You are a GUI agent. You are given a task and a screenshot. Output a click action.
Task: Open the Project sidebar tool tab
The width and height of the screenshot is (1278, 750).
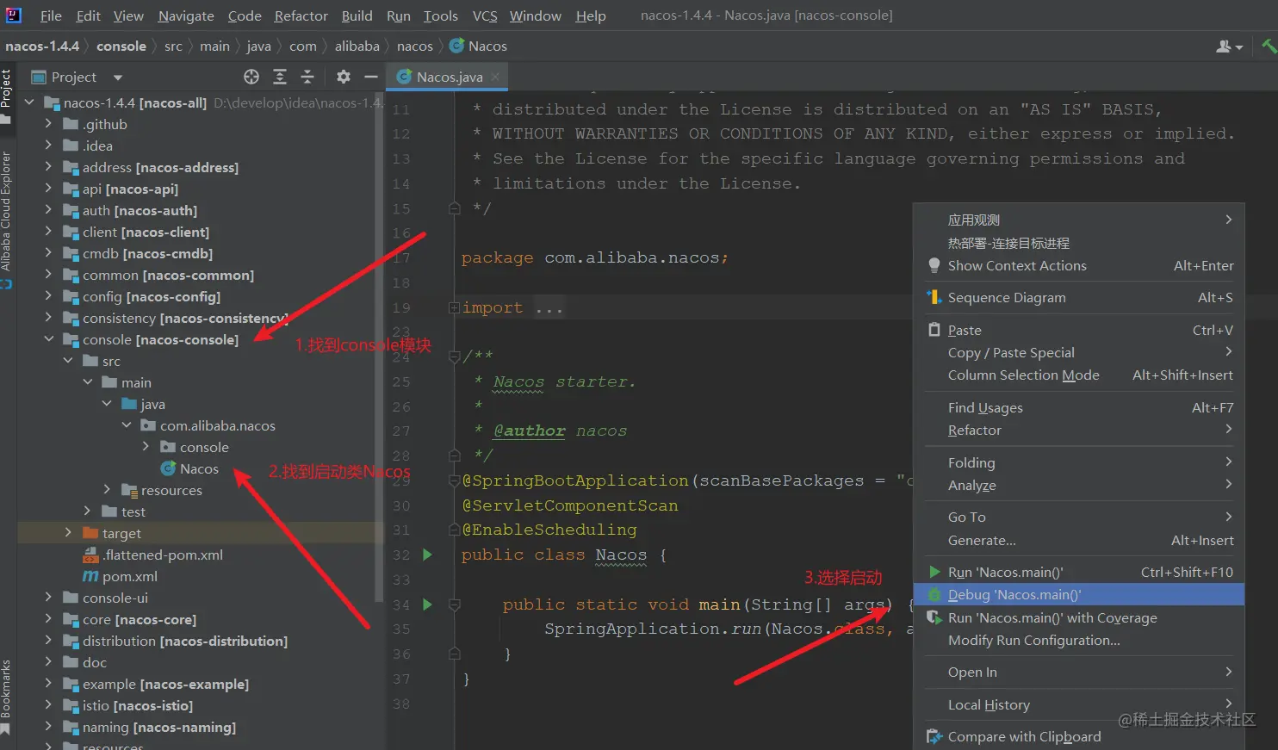pos(7,96)
